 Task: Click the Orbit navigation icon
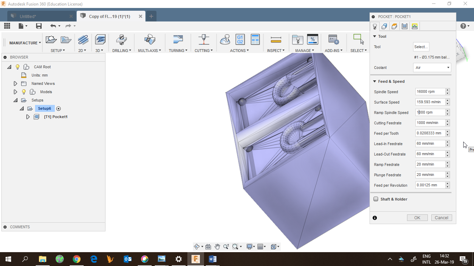tap(197, 247)
